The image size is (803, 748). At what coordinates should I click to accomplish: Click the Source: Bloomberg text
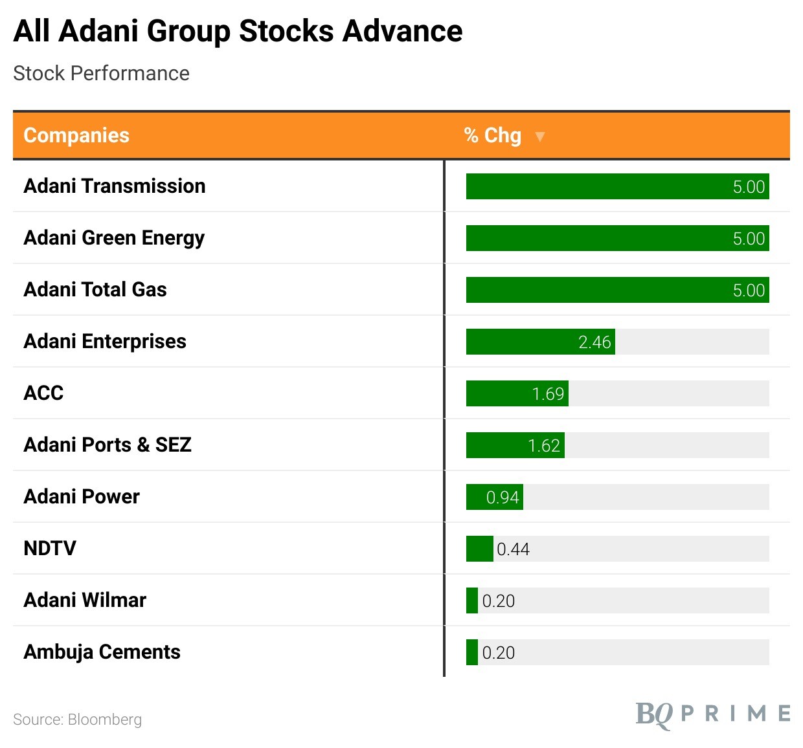coord(77,720)
